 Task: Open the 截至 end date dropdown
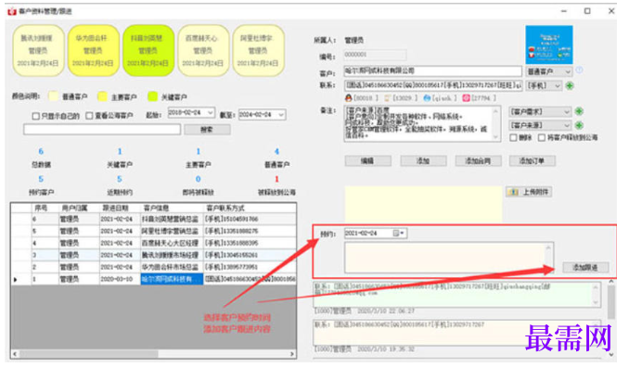coord(281,115)
